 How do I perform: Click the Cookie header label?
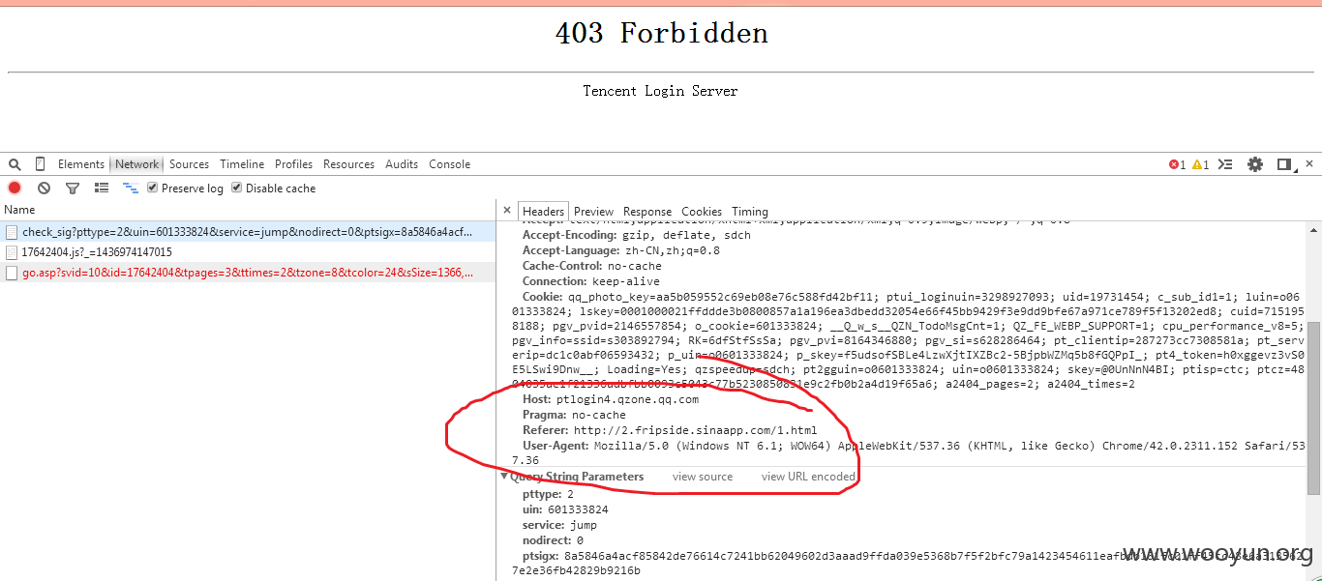(x=540, y=297)
